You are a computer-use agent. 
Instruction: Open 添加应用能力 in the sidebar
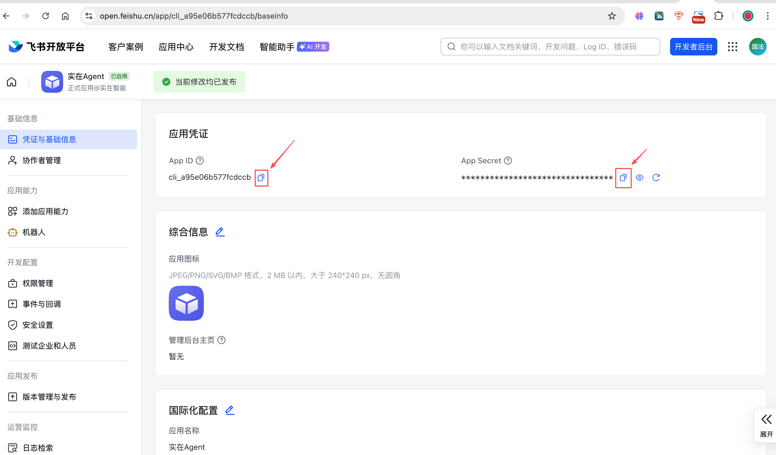(68, 211)
